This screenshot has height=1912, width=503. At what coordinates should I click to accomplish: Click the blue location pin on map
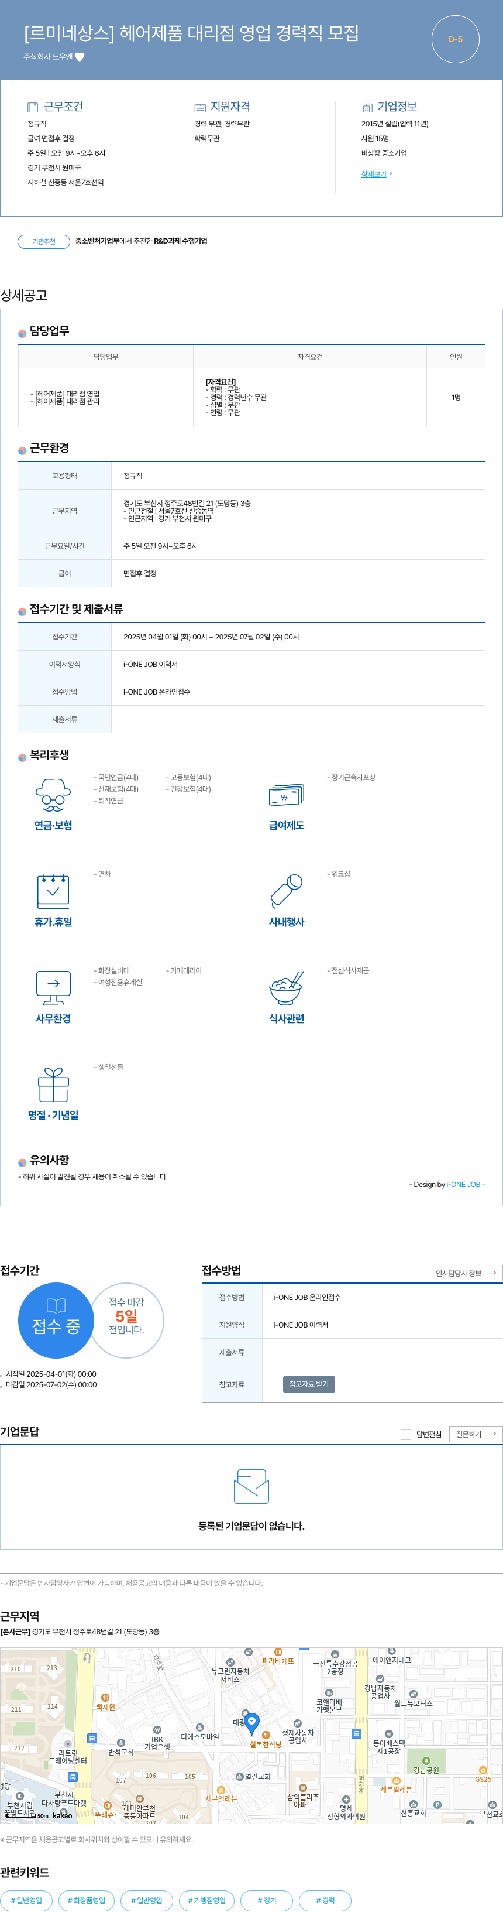pos(252,1723)
